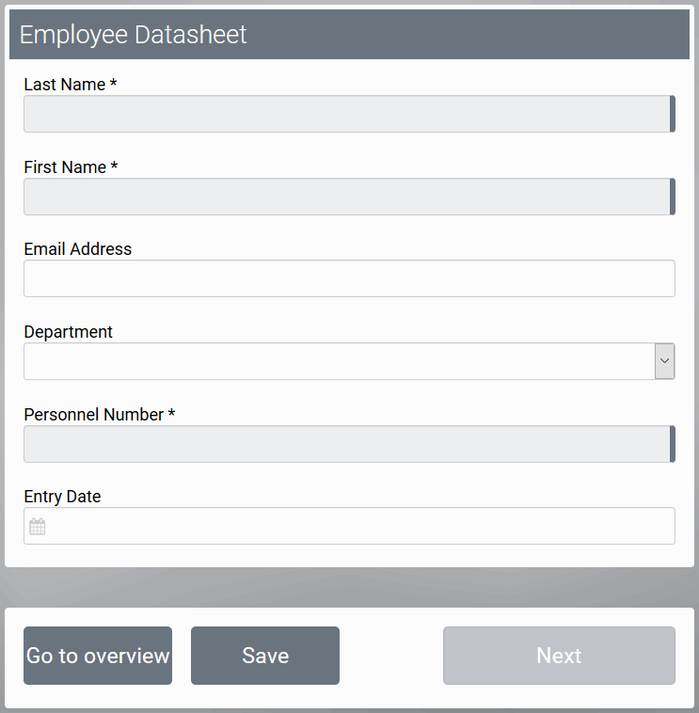Click the Entry Date text field
The height and width of the screenshot is (713, 699).
(x=357, y=526)
